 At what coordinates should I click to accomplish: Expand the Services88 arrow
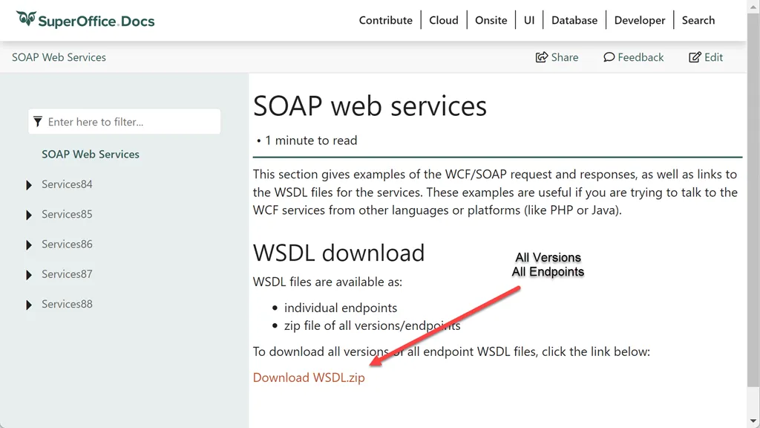point(29,305)
